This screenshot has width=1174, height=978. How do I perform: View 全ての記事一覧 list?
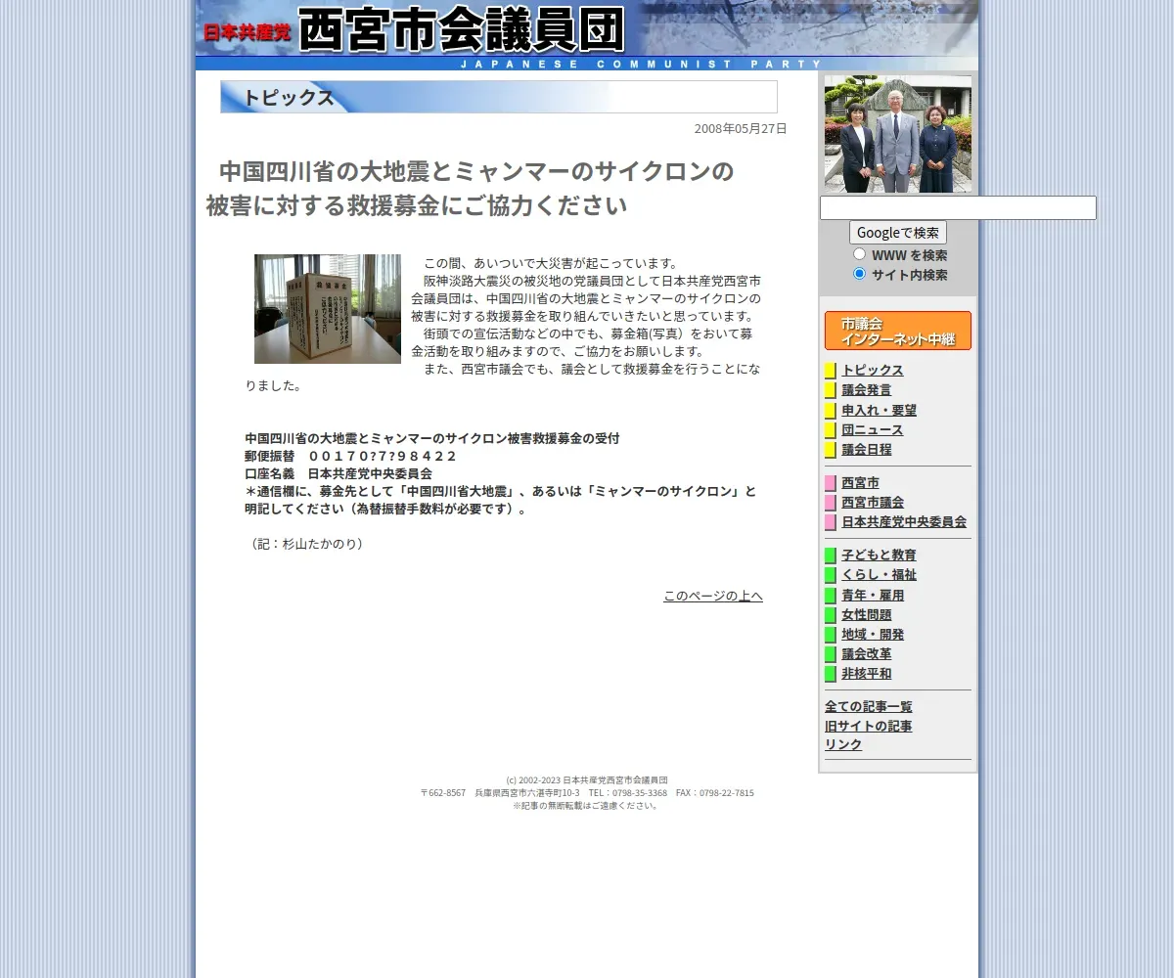tap(869, 707)
